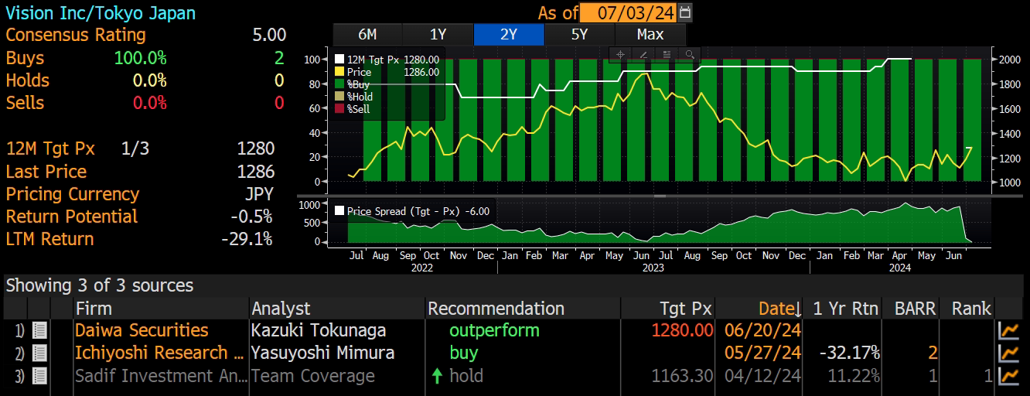Switch chart range to 1Y

pos(438,34)
